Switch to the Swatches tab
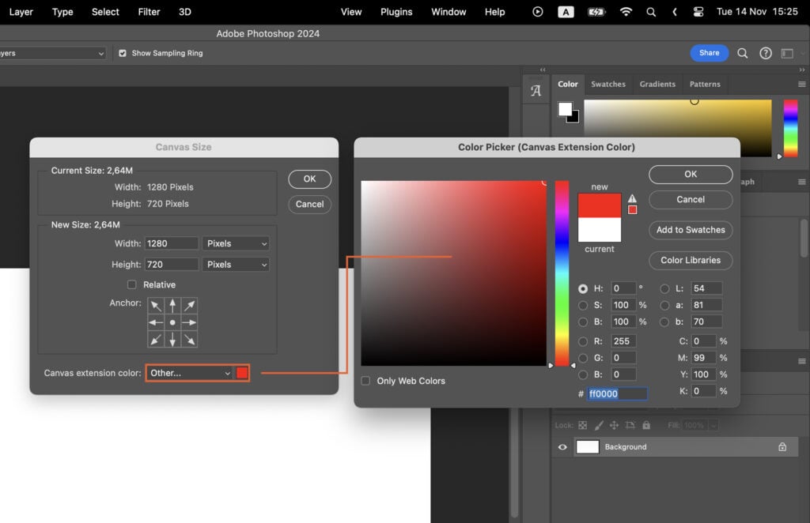The width and height of the screenshot is (810, 523). (x=608, y=84)
